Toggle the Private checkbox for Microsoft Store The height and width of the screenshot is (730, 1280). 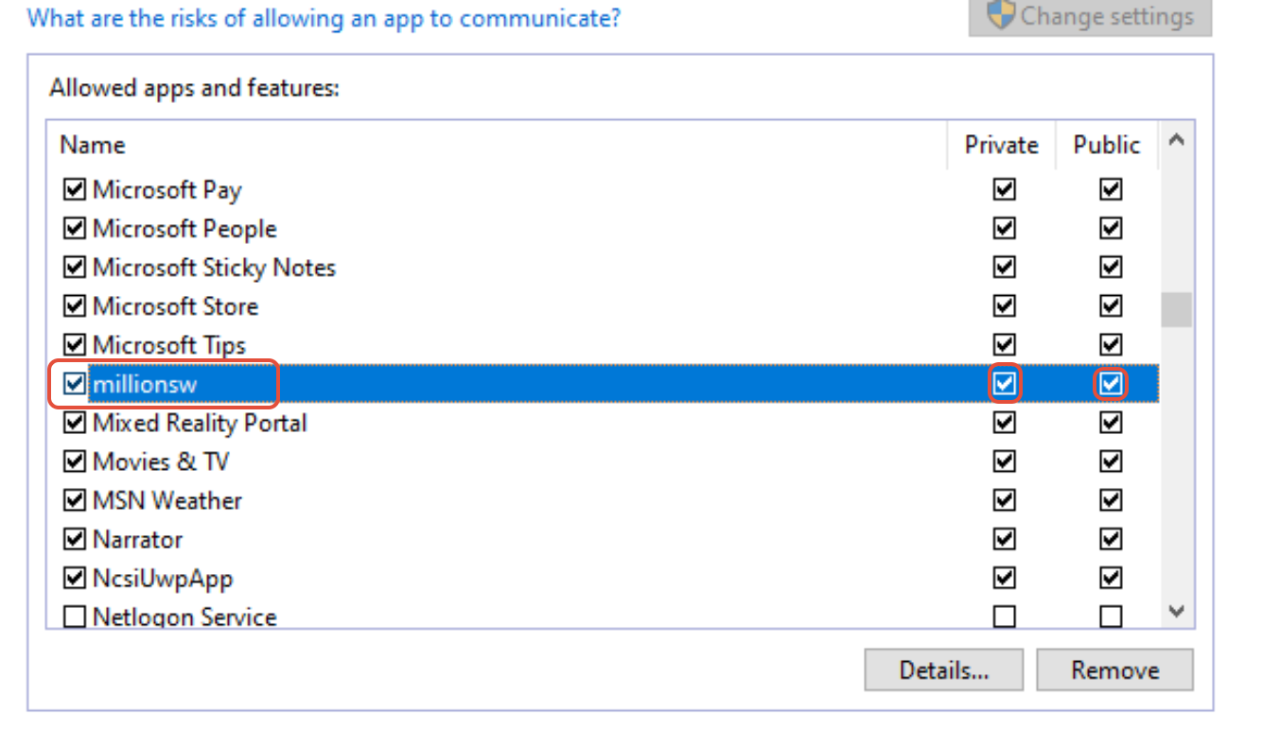pos(1005,306)
